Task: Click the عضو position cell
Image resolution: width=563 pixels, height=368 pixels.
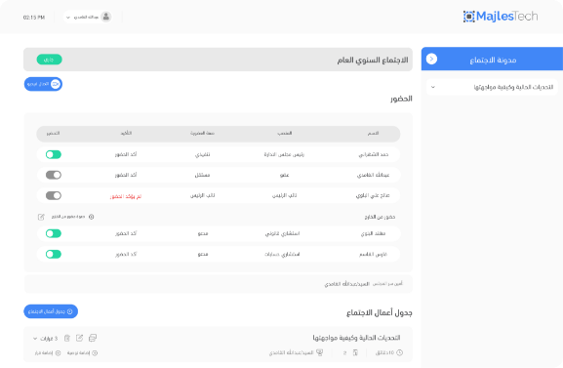Action: pos(284,175)
